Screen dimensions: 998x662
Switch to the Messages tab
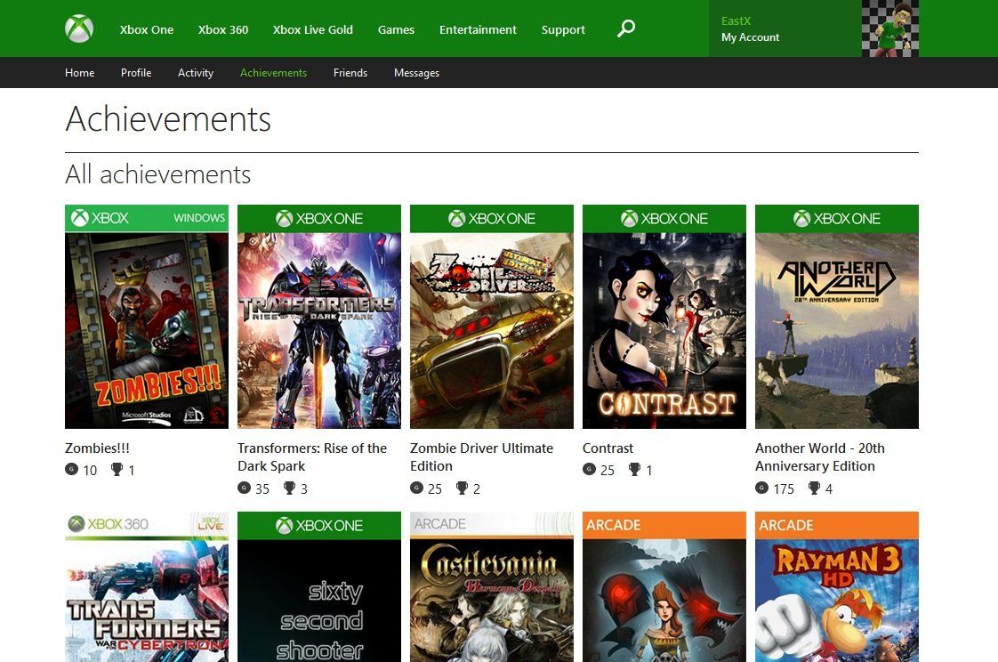(416, 72)
